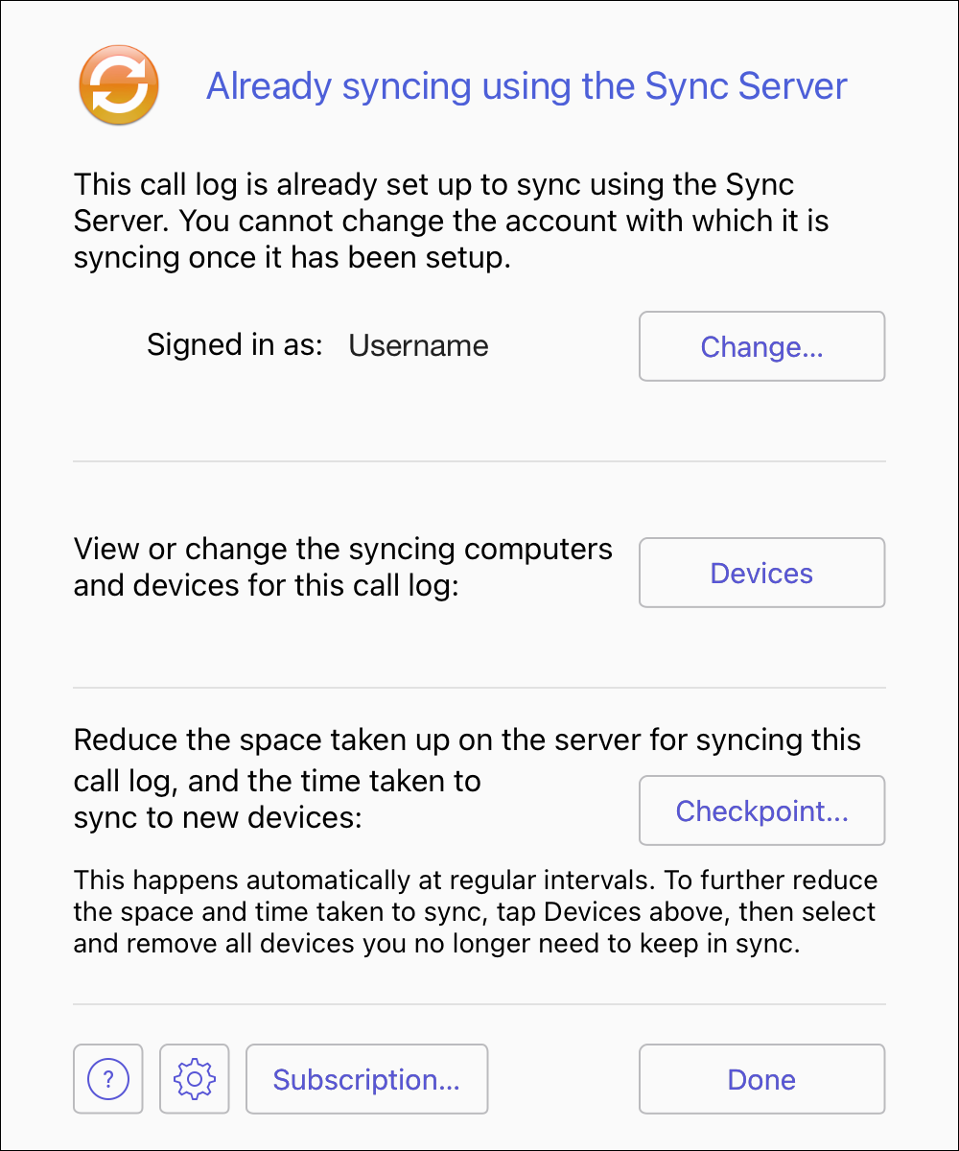
Task: Click the divider line above the Subscription button
Action: pos(479,1004)
